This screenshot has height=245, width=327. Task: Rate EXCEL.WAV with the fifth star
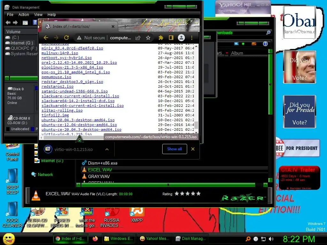point(198,194)
